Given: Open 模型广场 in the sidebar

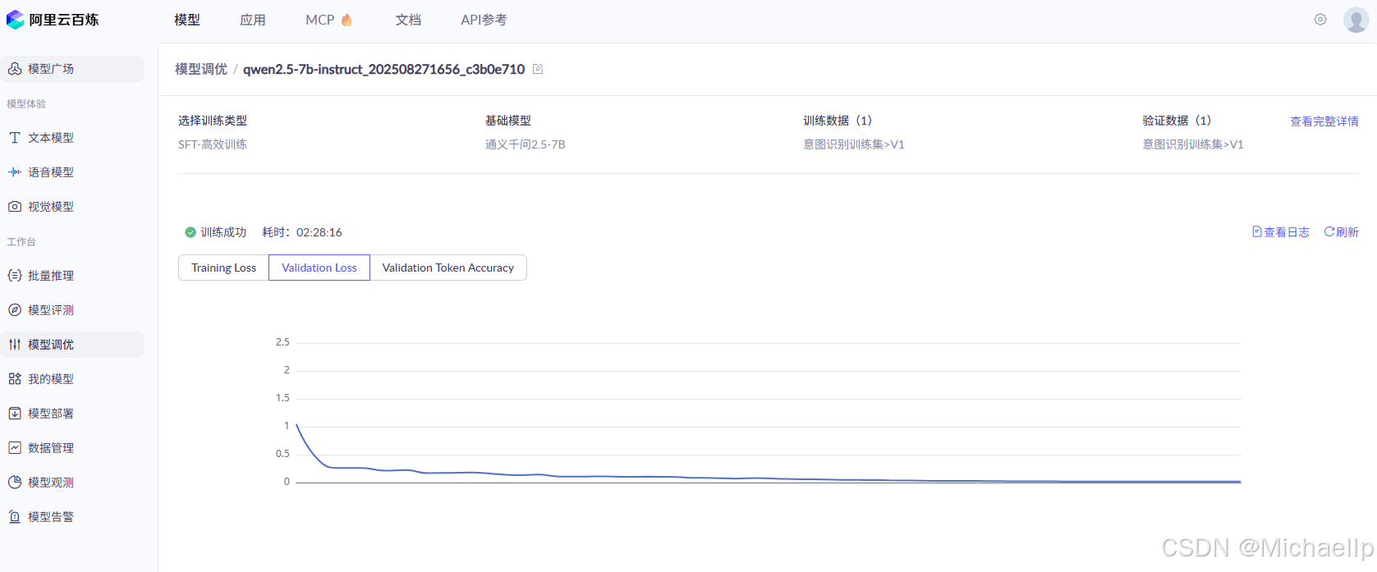Looking at the screenshot, I should pos(72,69).
